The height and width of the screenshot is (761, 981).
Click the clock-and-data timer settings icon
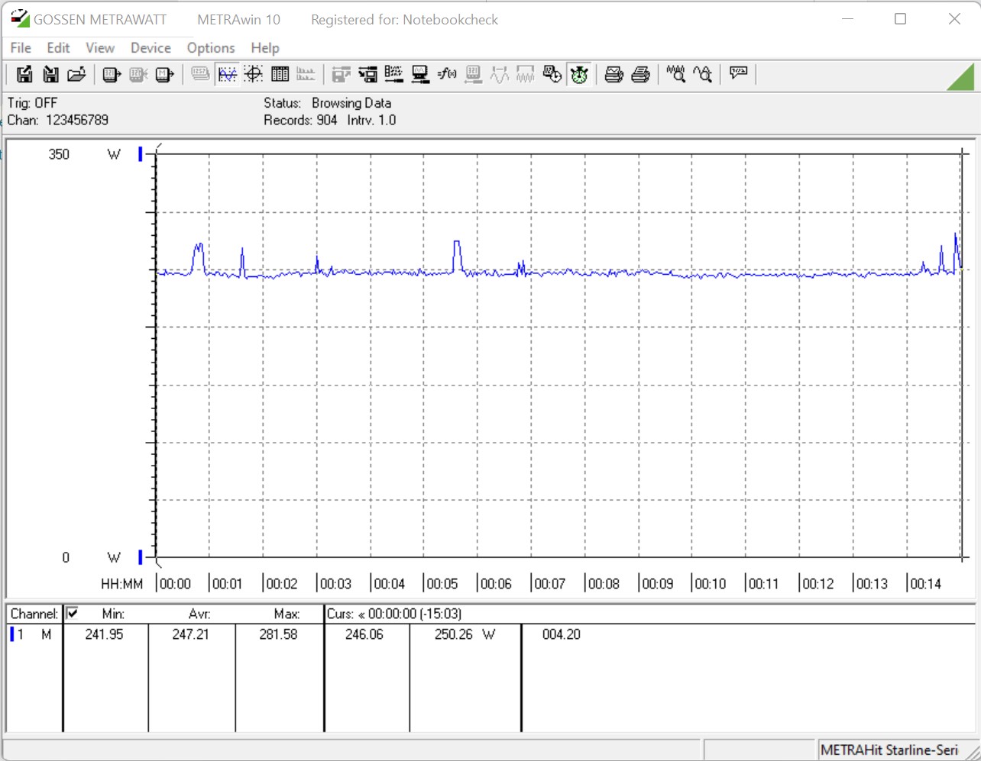click(x=552, y=74)
